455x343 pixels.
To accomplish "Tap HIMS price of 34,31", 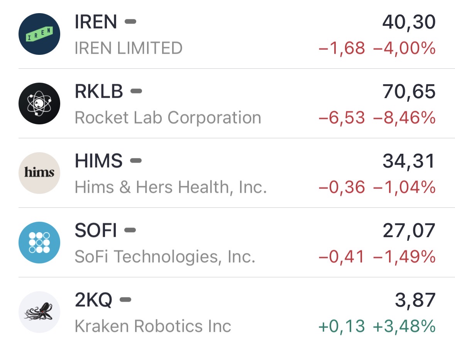I will pos(409,161).
